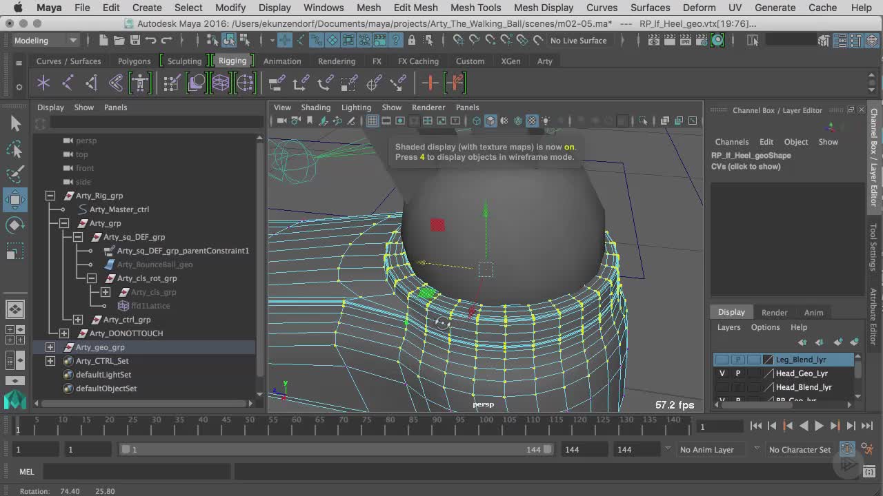Open the Deform menu
The width and height of the screenshot is (883, 496).
pyautogui.click(x=699, y=8)
